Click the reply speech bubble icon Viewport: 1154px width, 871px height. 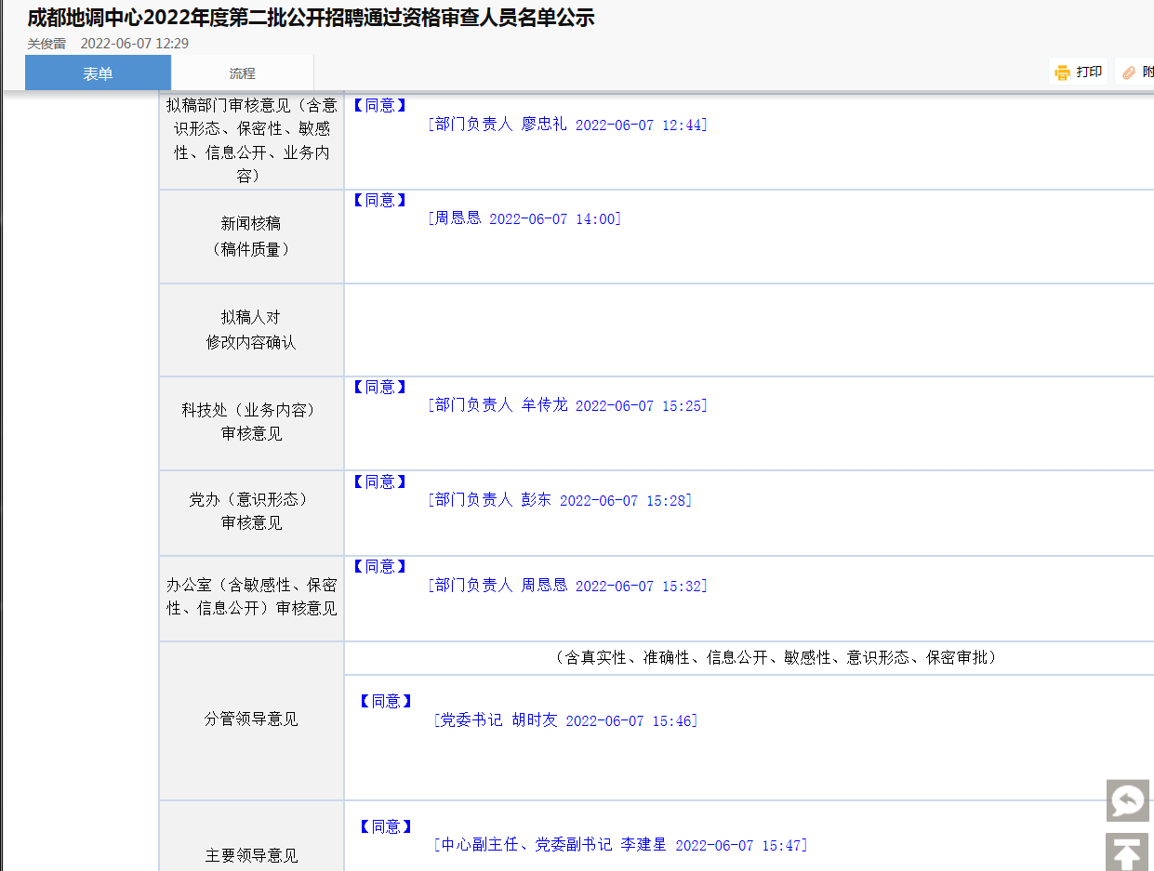tap(1127, 800)
